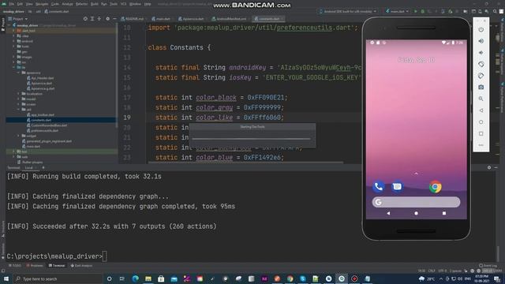The height and width of the screenshot is (284, 505).
Task: Open the Project view type dropdown
Action: (x=17, y=19)
